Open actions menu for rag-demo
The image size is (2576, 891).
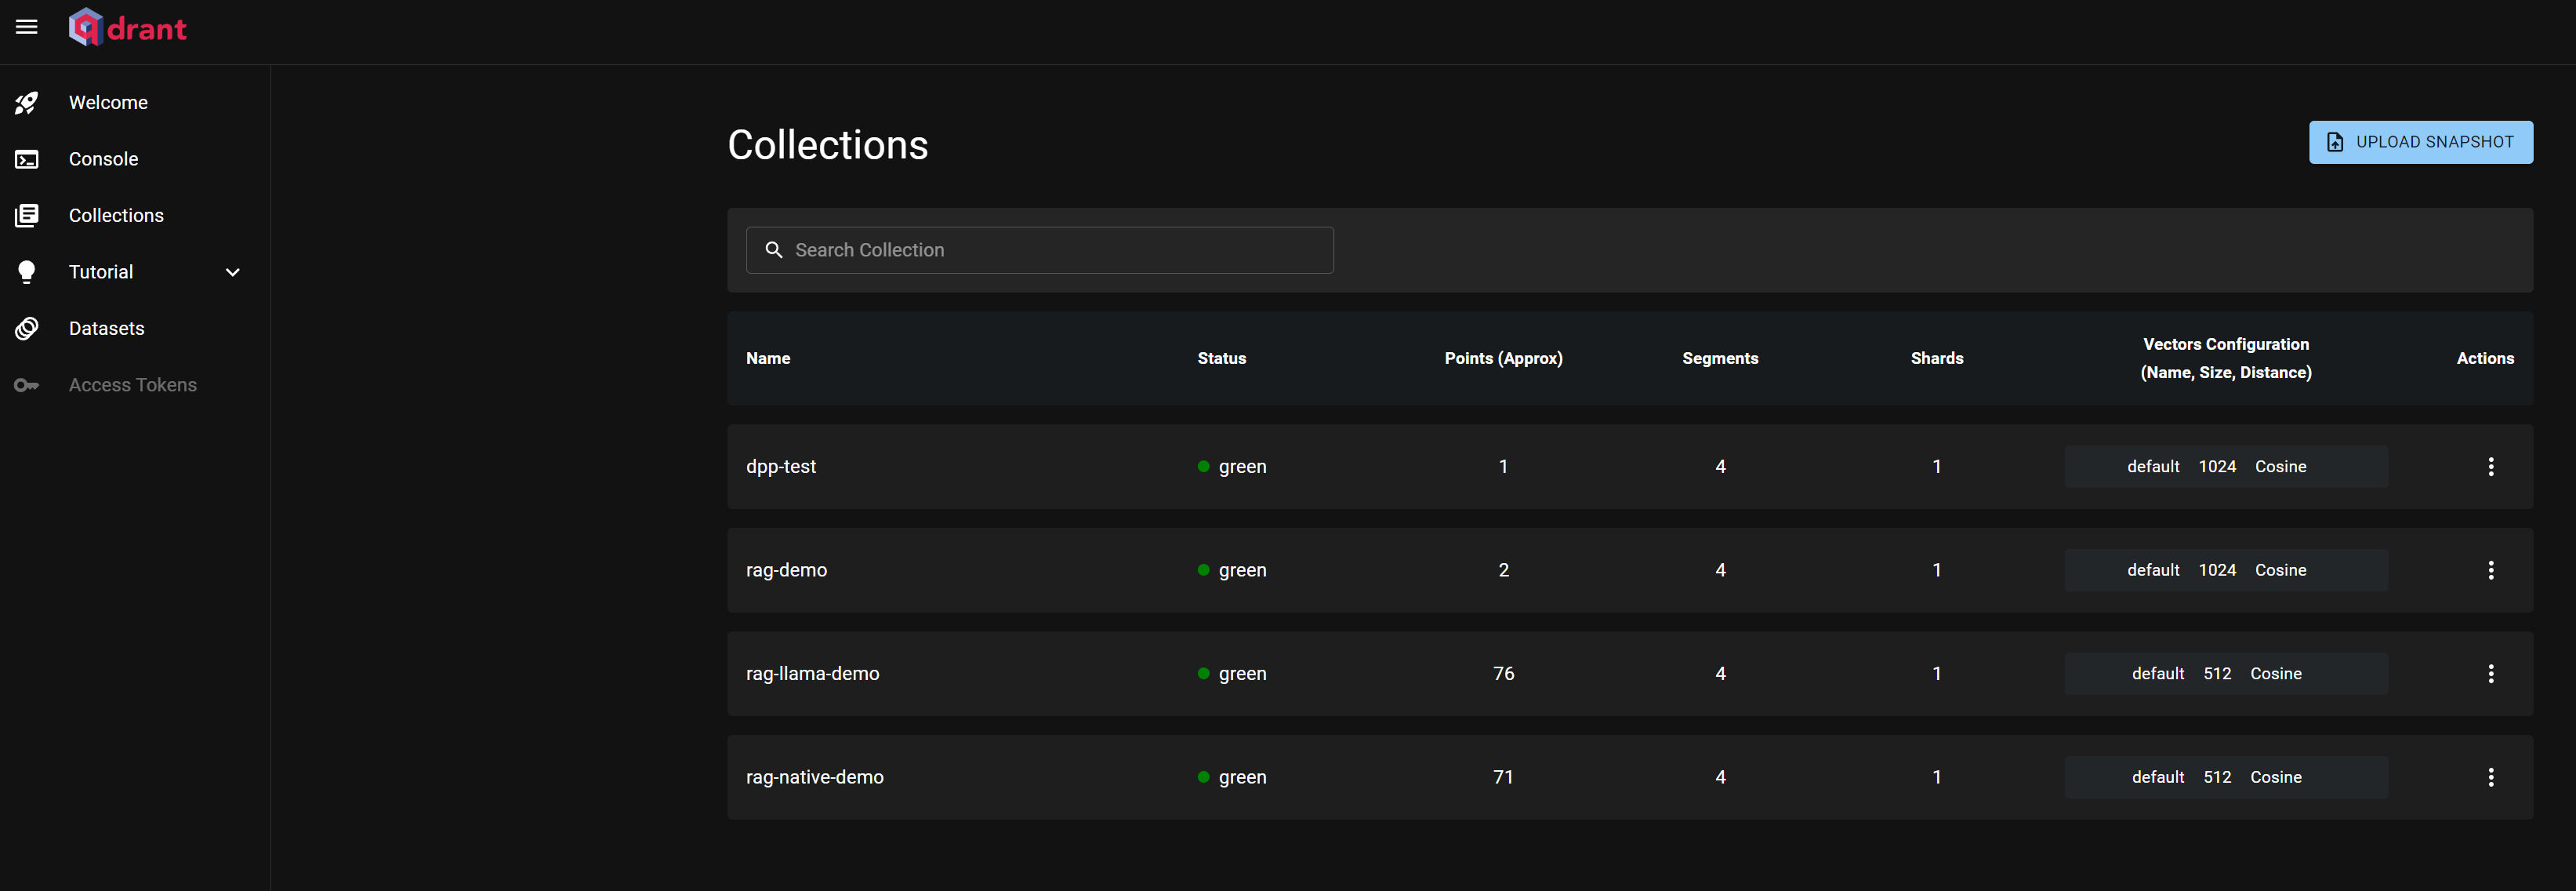(x=2490, y=570)
